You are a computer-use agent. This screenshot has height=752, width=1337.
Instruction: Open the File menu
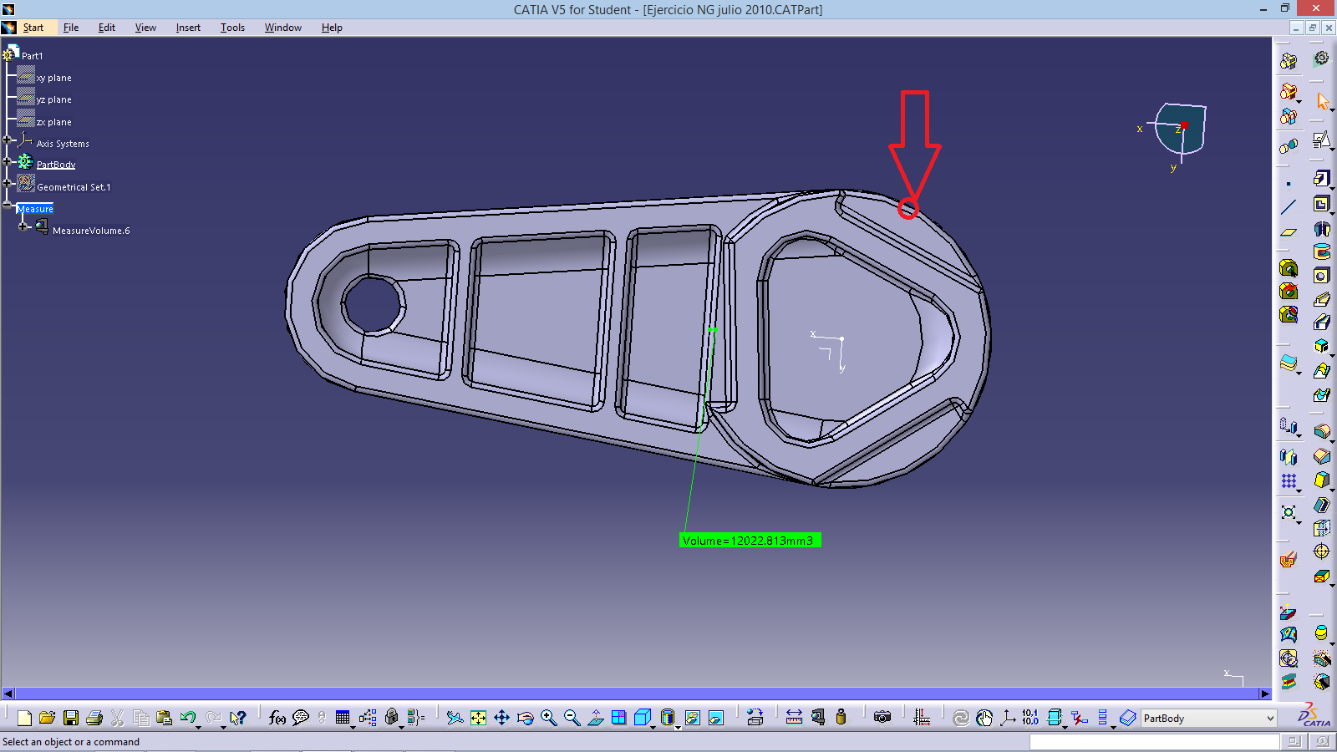[71, 28]
